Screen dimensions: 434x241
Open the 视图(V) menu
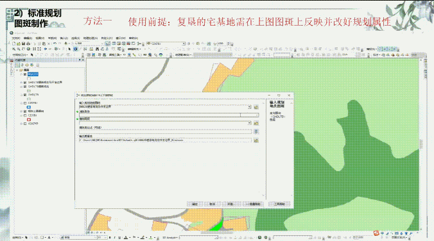point(40,38)
